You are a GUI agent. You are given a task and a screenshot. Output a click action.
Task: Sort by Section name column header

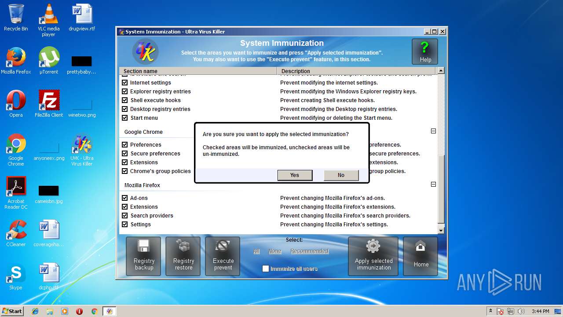point(198,71)
